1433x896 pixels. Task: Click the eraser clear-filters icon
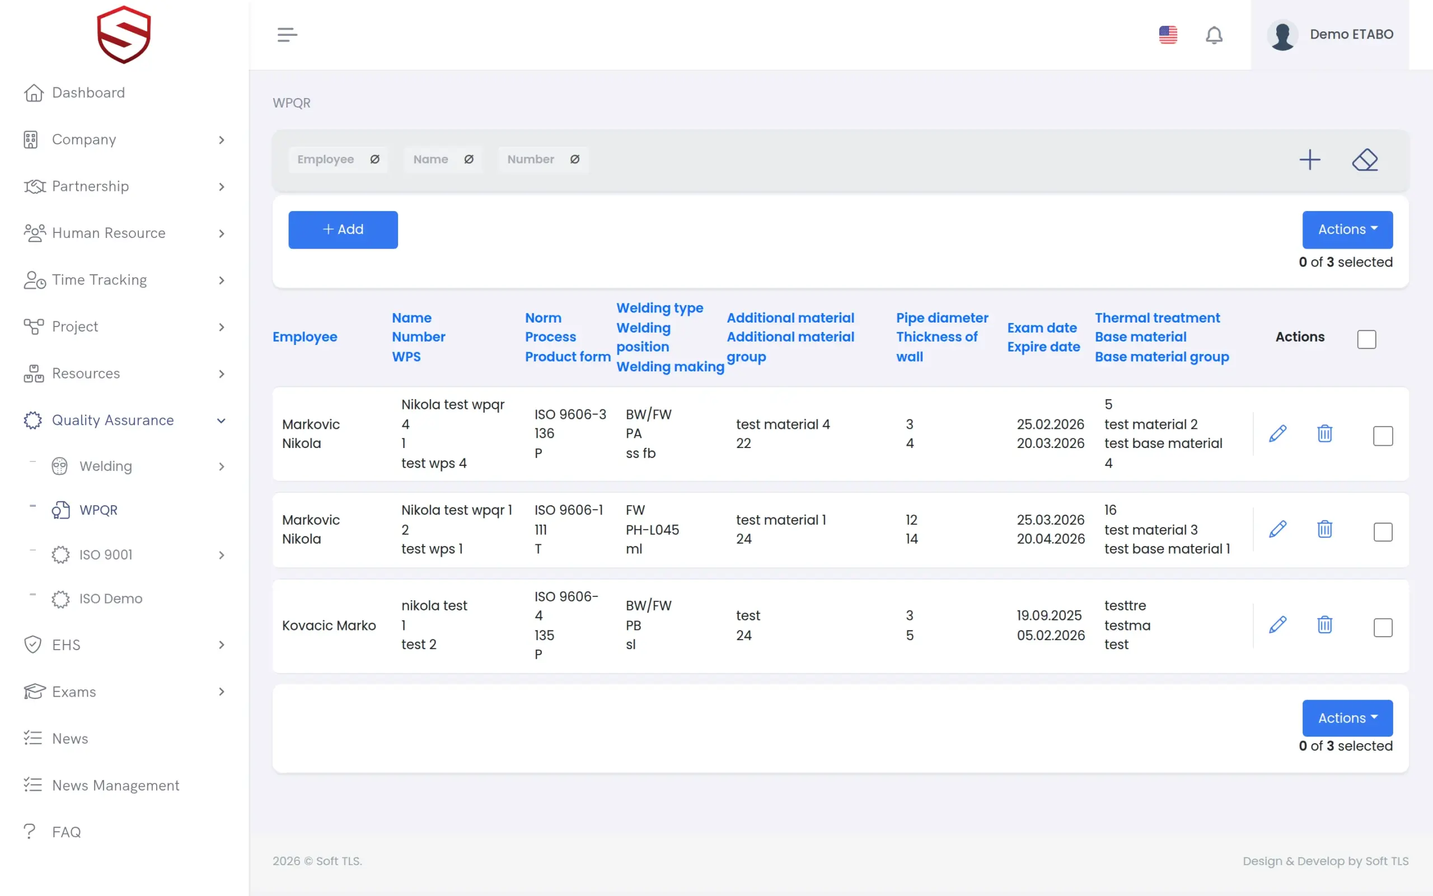(x=1365, y=160)
